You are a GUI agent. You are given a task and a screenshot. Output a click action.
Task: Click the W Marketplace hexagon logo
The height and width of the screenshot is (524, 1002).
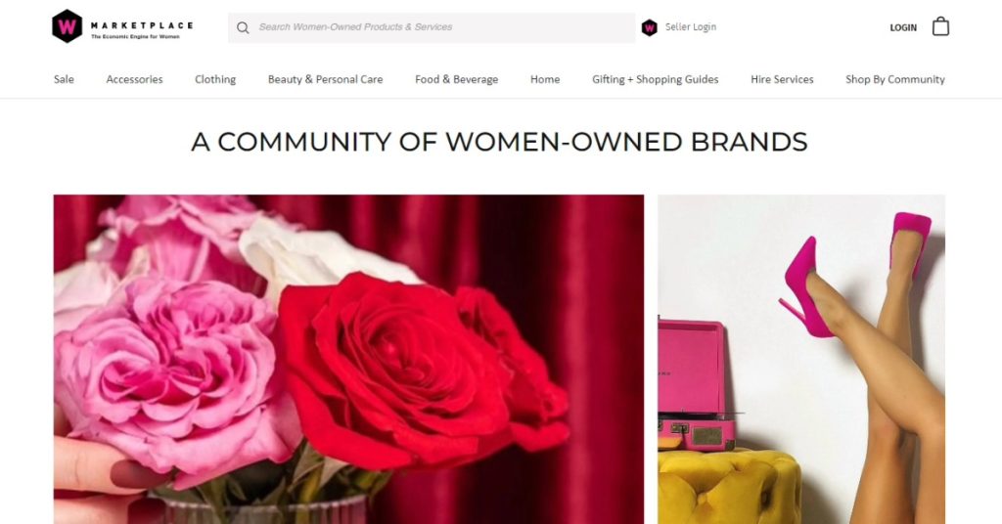[x=68, y=26]
